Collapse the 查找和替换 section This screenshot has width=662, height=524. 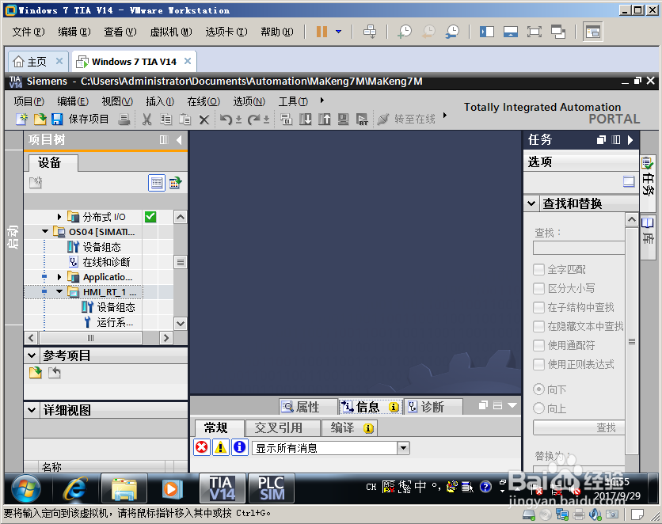531,203
